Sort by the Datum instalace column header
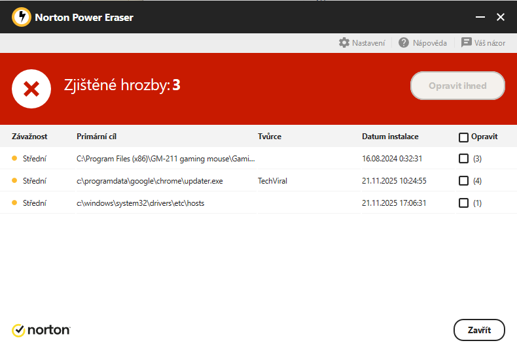 pos(390,137)
